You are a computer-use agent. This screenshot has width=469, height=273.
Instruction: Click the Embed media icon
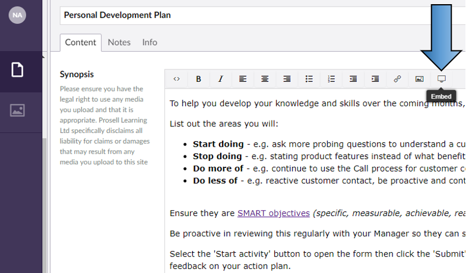coord(442,79)
